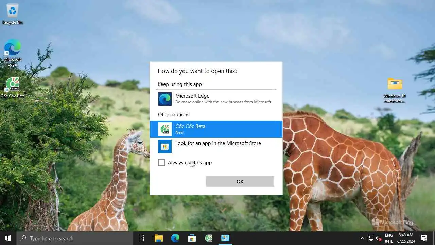Click the taskbar search box
This screenshot has height=245, width=435.
[x=75, y=238]
